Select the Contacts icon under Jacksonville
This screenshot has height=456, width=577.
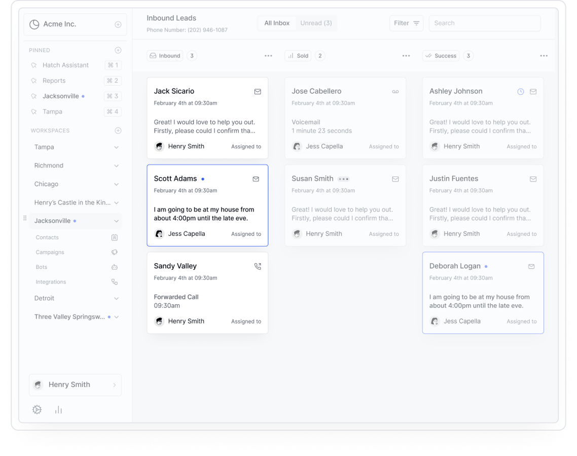(x=115, y=237)
